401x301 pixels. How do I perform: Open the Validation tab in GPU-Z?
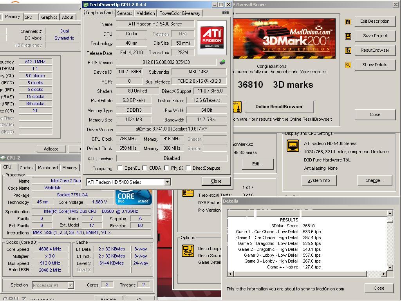click(x=146, y=13)
